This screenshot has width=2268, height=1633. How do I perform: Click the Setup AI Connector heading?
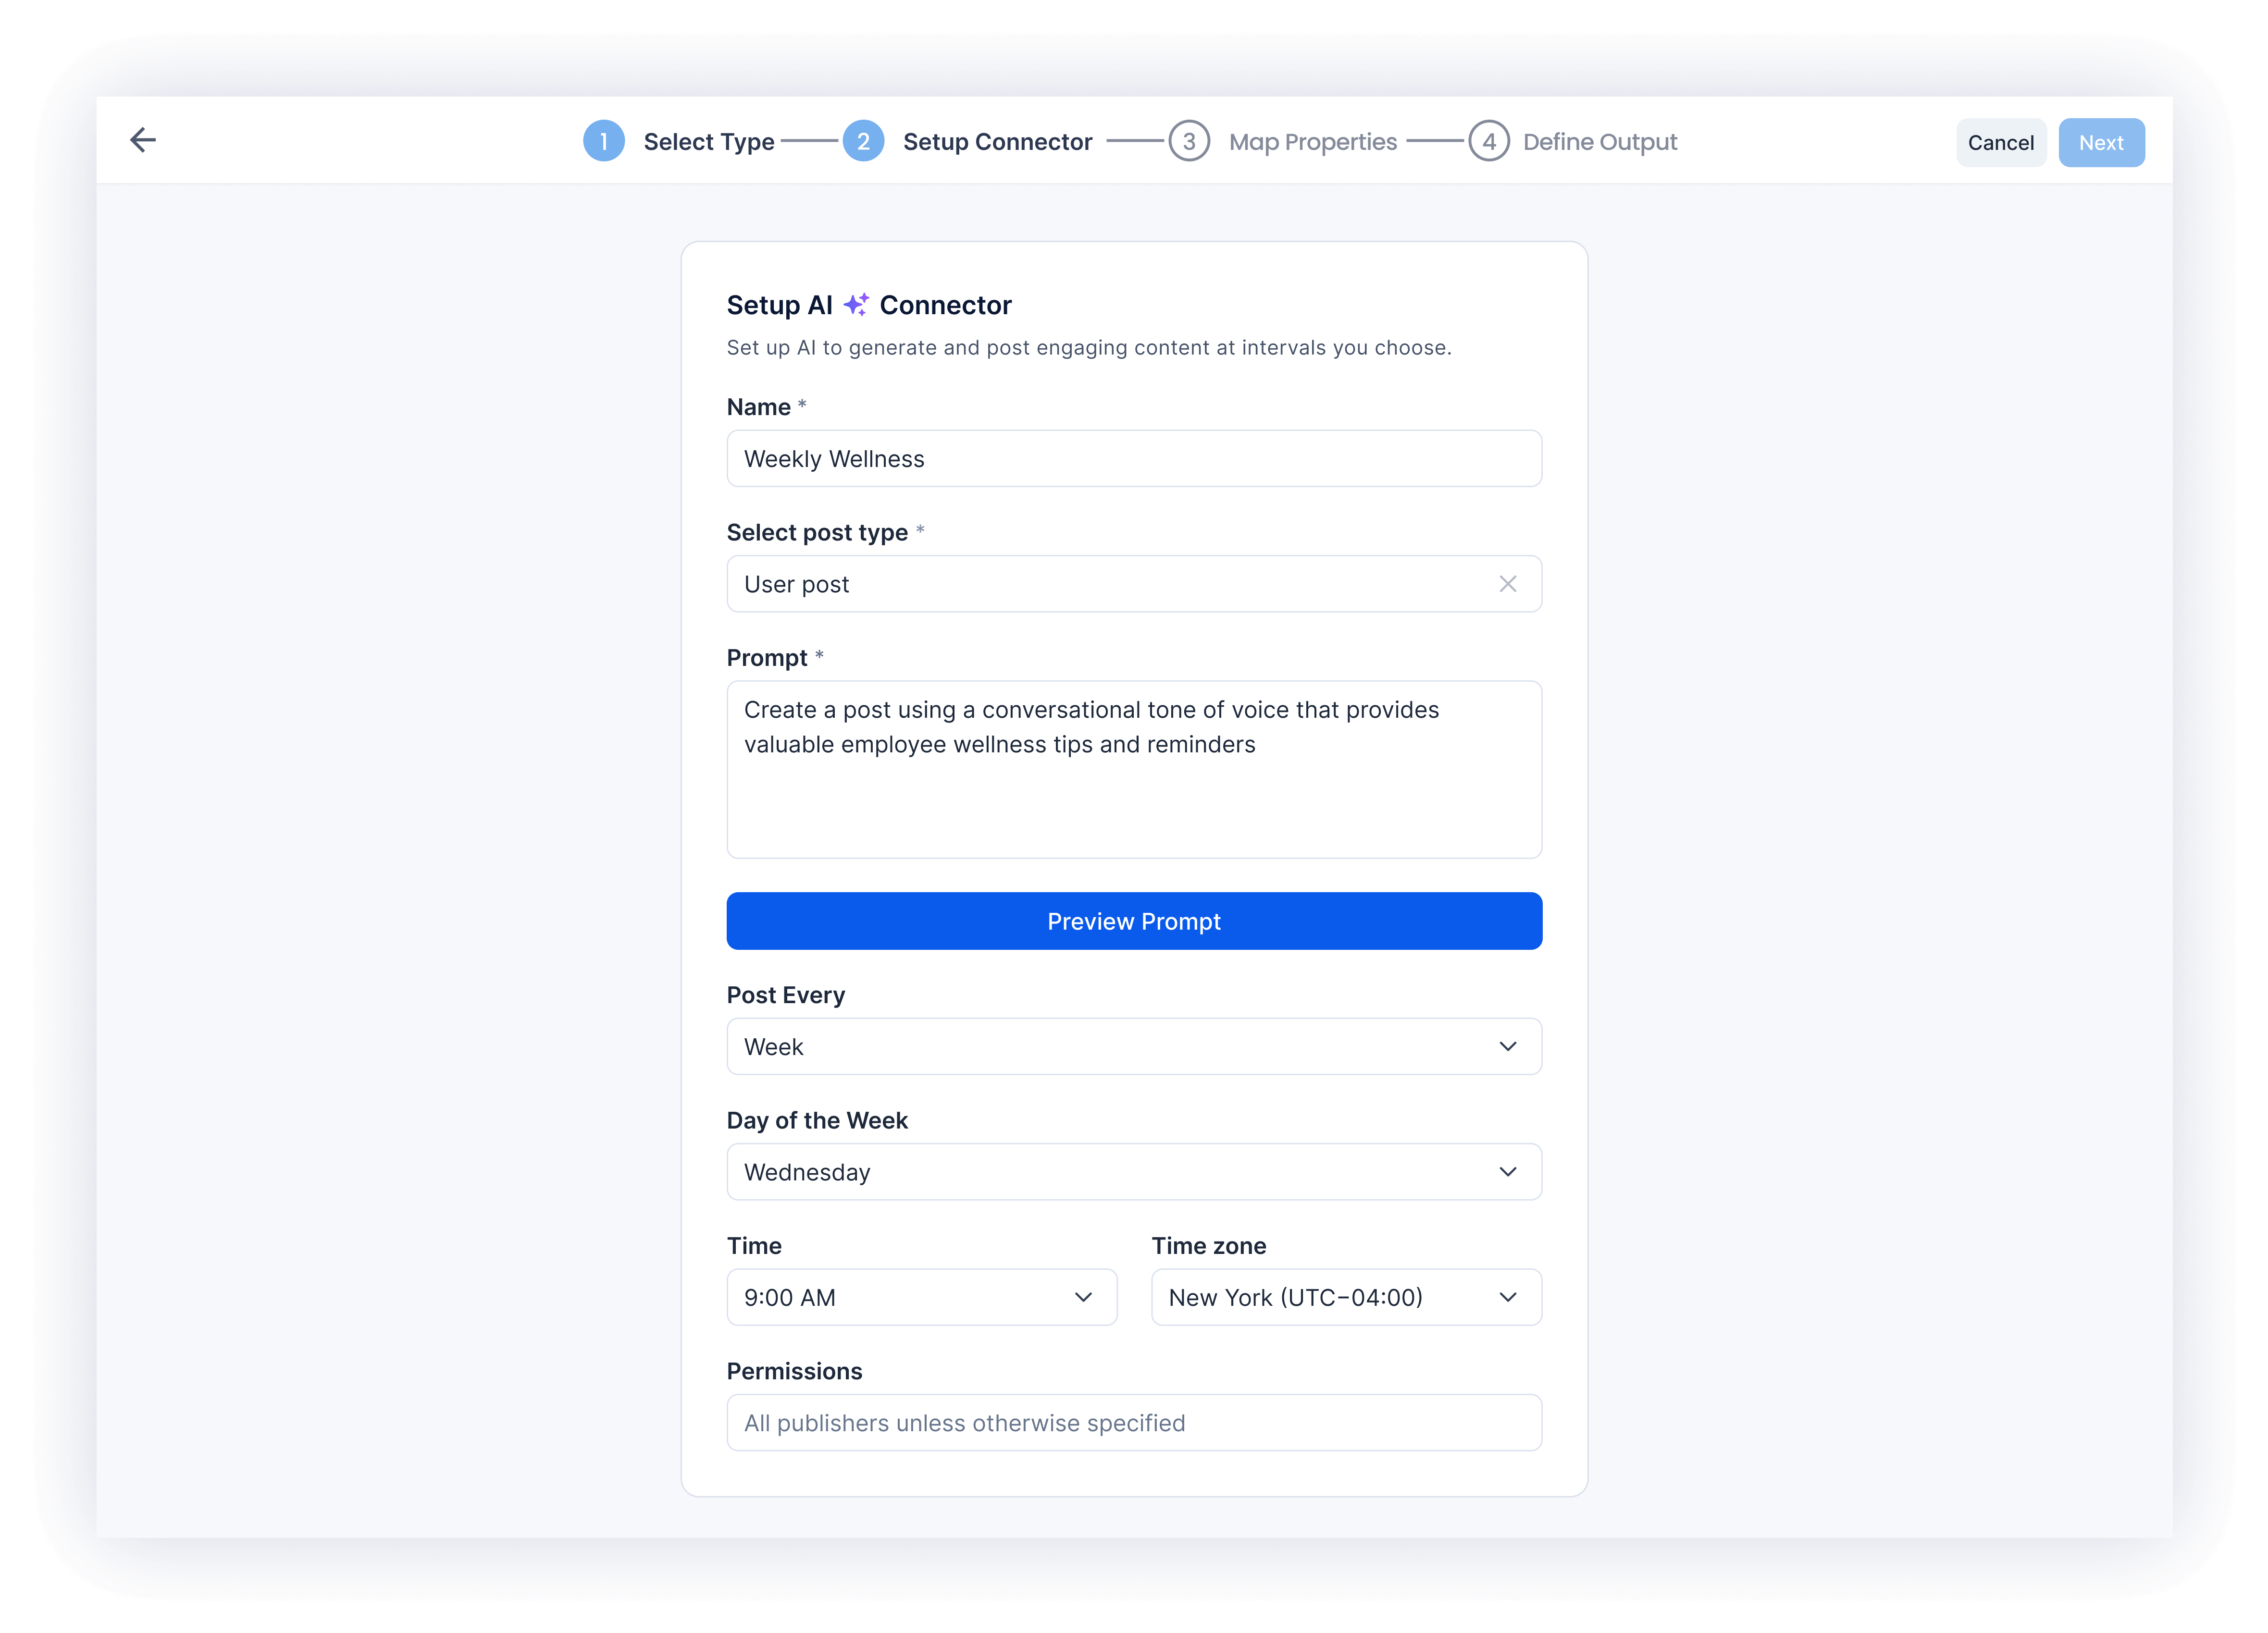coord(869,305)
